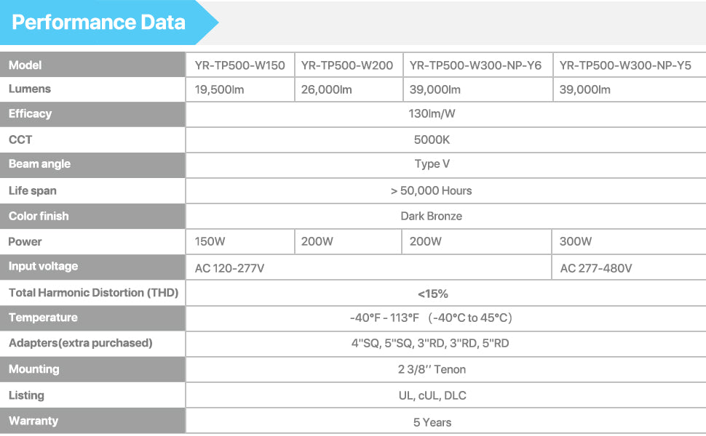Select the 300W power cell

click(x=576, y=241)
